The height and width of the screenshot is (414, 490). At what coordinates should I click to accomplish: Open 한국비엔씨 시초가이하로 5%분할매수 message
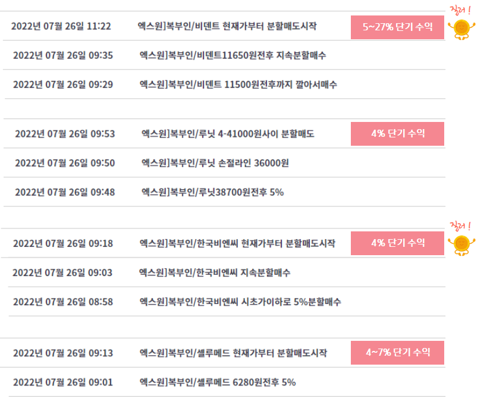click(x=240, y=302)
